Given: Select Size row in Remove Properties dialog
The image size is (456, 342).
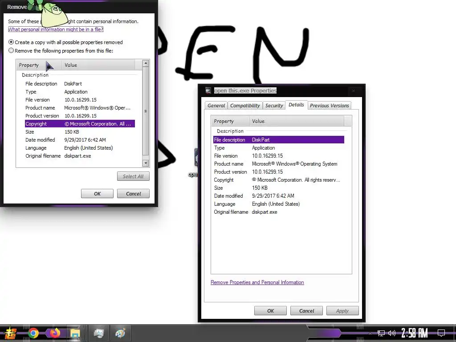Looking at the screenshot, I should click(x=80, y=132).
